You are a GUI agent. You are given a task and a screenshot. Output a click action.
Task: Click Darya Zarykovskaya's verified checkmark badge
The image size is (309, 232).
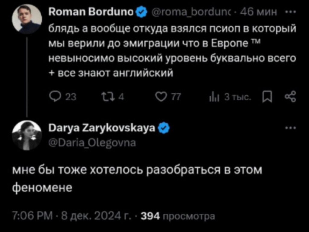click(x=163, y=129)
